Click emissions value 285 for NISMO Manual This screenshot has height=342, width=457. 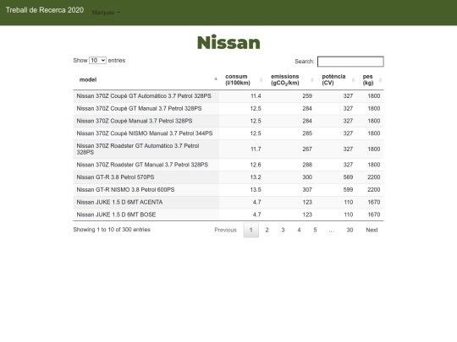pos(307,133)
